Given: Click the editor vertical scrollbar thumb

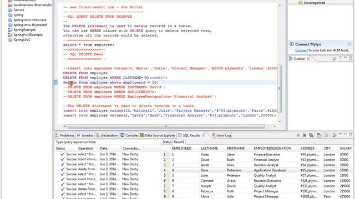Looking at the screenshot, I should pyautogui.click(x=280, y=88).
